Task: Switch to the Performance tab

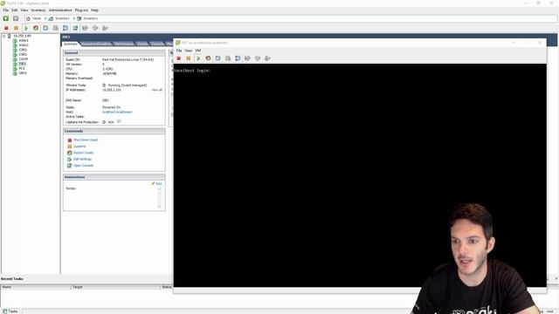Action: click(x=124, y=44)
